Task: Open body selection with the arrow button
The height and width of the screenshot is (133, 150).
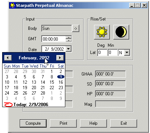Action: 76,28
